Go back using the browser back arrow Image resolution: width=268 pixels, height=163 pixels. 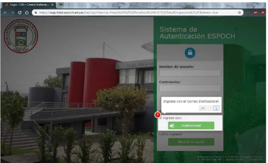tap(5, 13)
